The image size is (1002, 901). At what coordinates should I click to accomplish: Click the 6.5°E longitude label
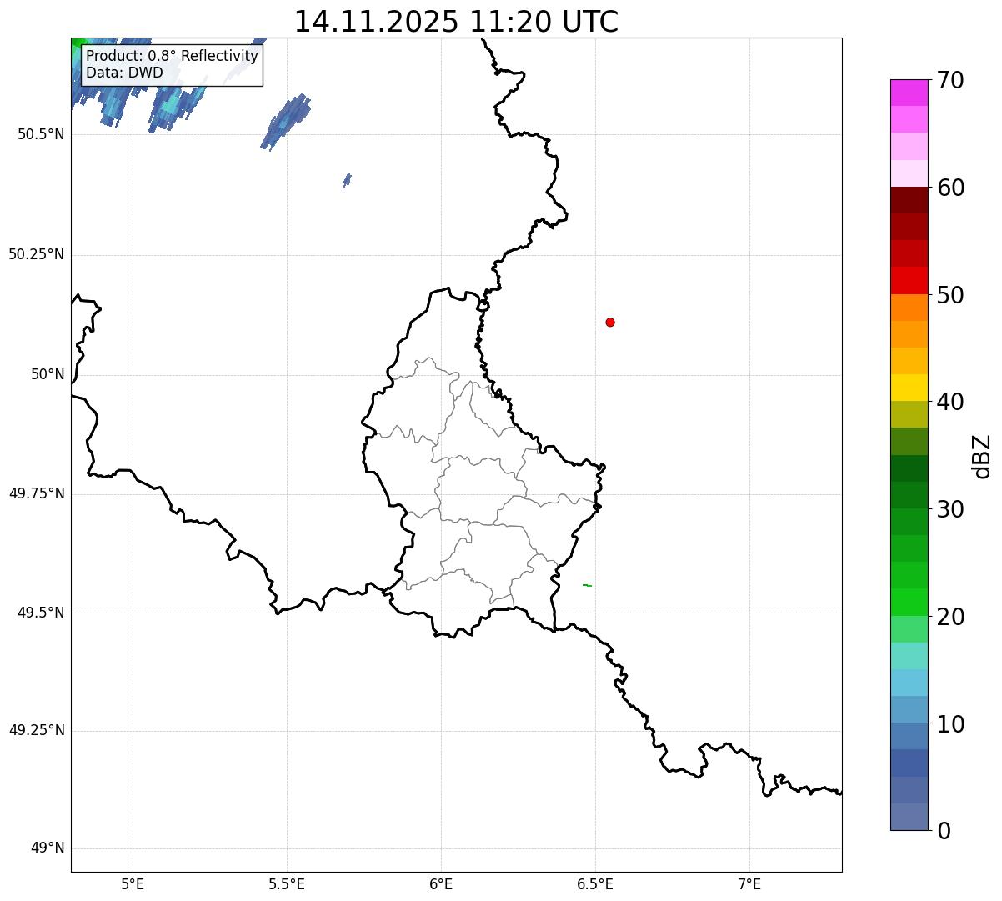[595, 884]
